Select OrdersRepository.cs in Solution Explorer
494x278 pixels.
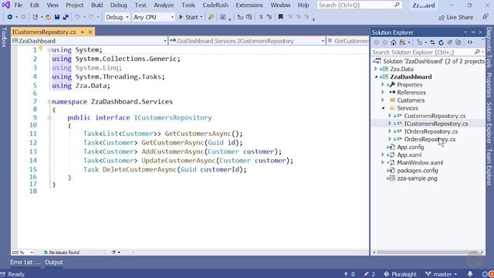(x=430, y=139)
